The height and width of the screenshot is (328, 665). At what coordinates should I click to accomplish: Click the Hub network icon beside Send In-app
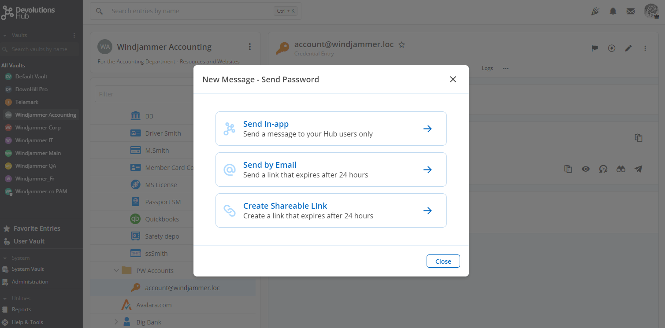tap(230, 129)
